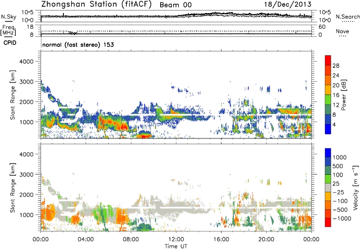Click the '8' frequency tick label
360x249 pixels.
(x=31, y=35)
